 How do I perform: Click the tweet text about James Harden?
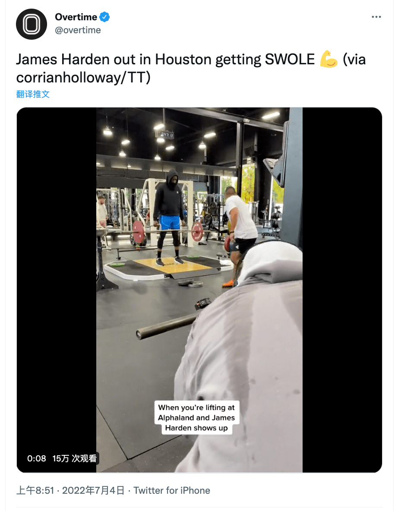191,69
